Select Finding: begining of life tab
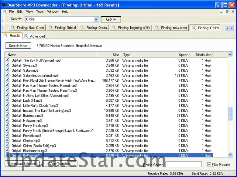This screenshot has height=177, width=237. tap(131, 28)
